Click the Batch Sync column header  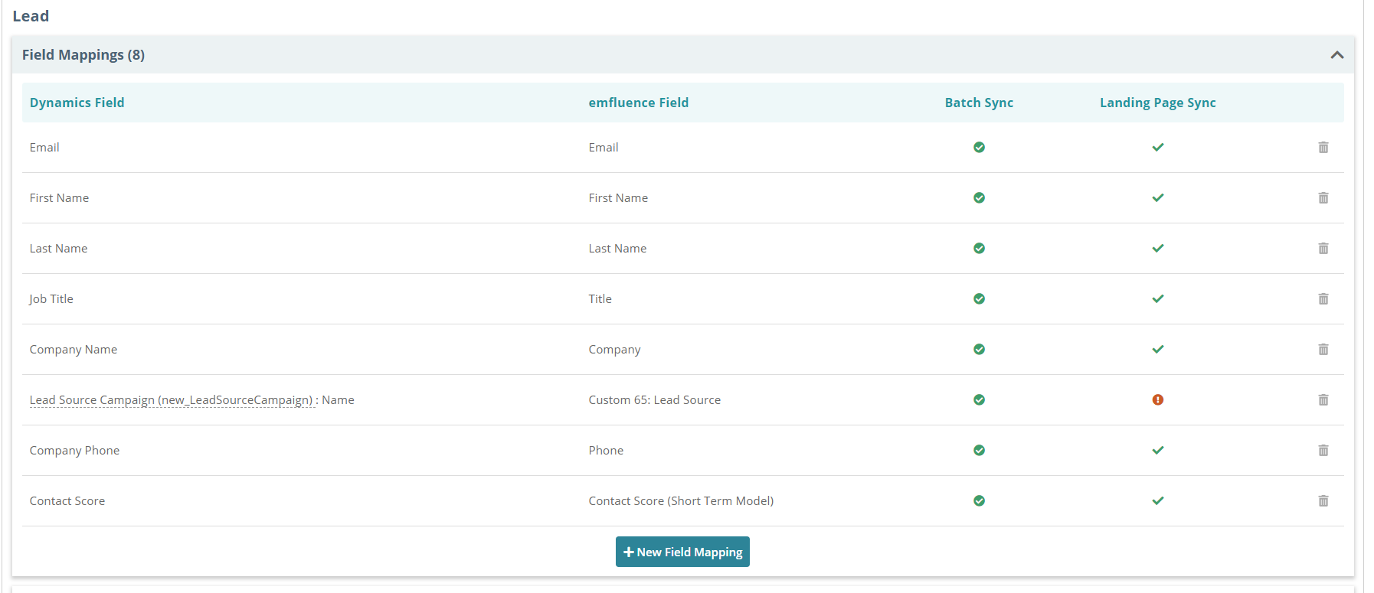click(979, 103)
